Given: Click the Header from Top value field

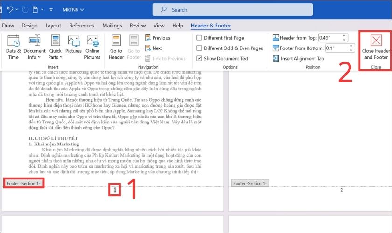Looking at the screenshot, I should click(x=330, y=38).
